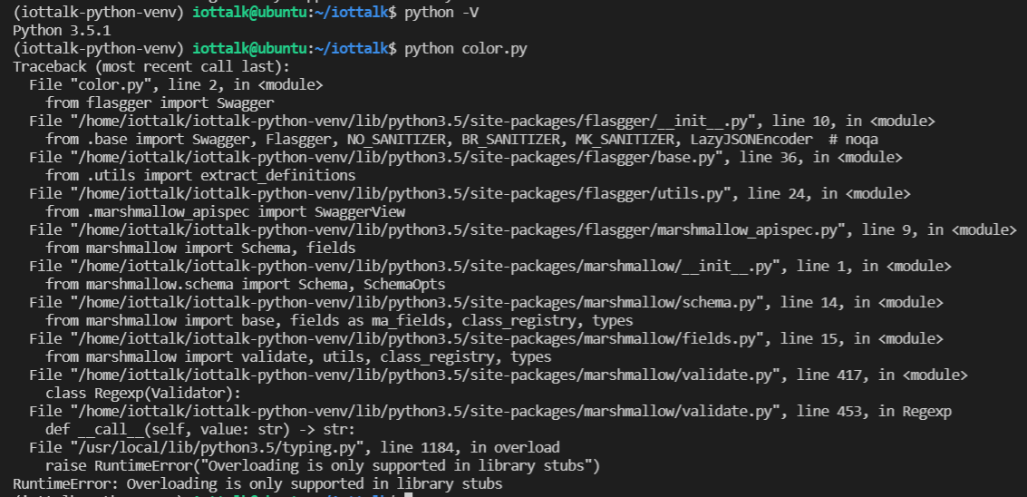This screenshot has height=497, width=1027.
Task: Click the "def __call__(self, value: str)" line
Action: coord(200,430)
